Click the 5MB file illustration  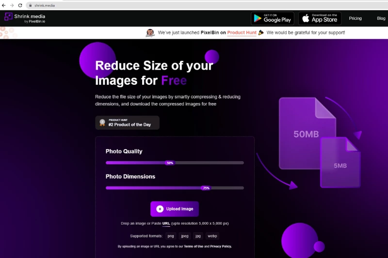pos(340,163)
